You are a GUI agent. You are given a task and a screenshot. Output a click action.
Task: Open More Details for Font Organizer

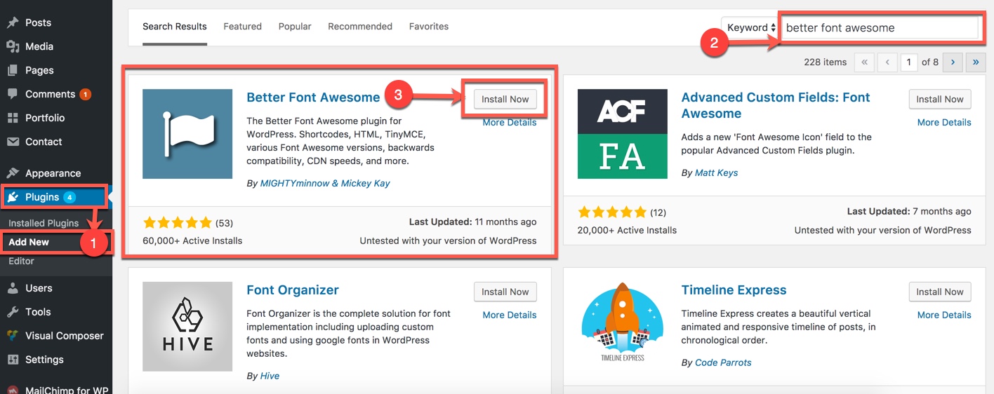coord(510,315)
